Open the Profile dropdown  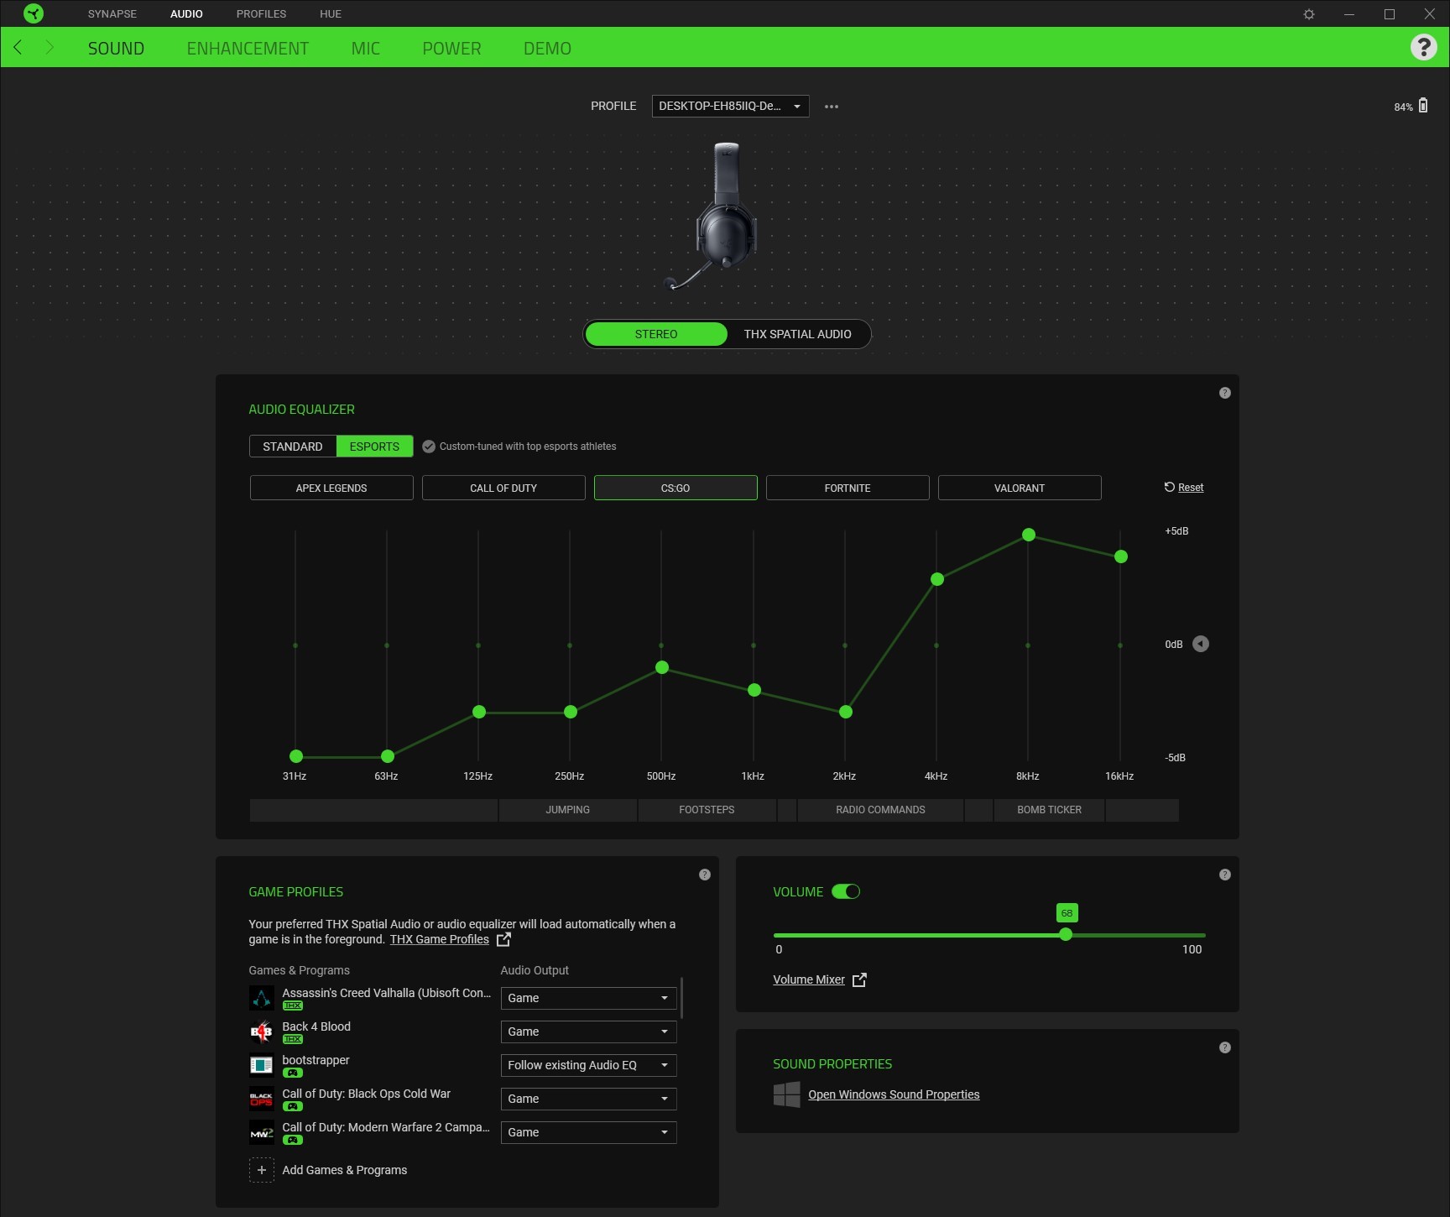[728, 106]
